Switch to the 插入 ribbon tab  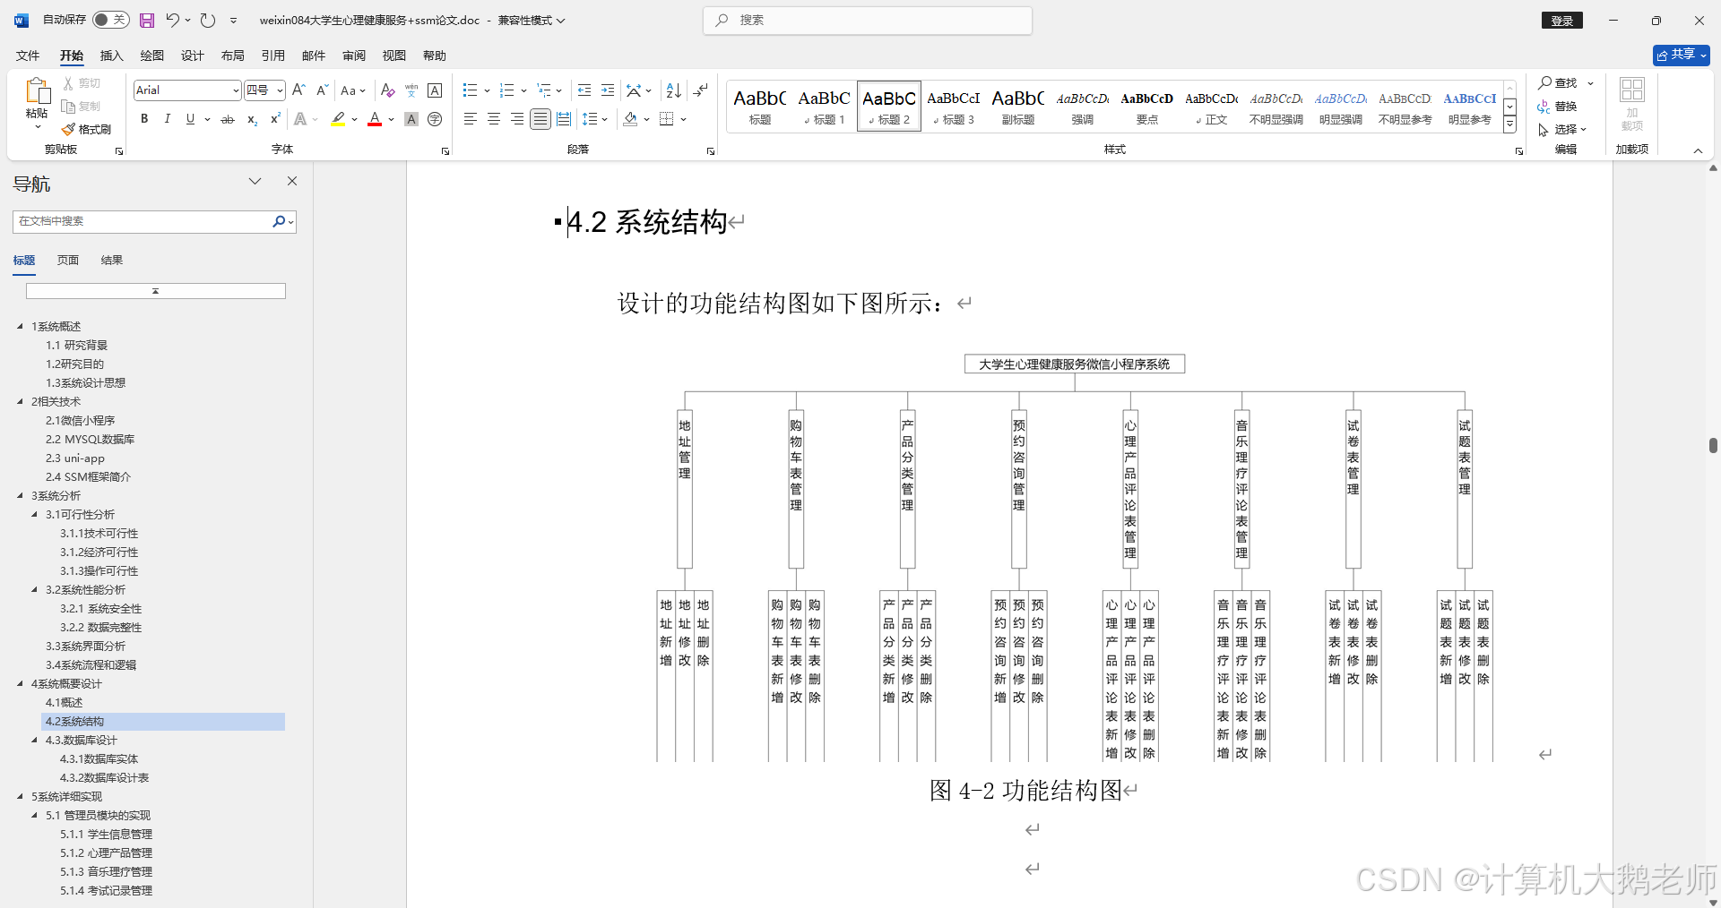click(111, 56)
